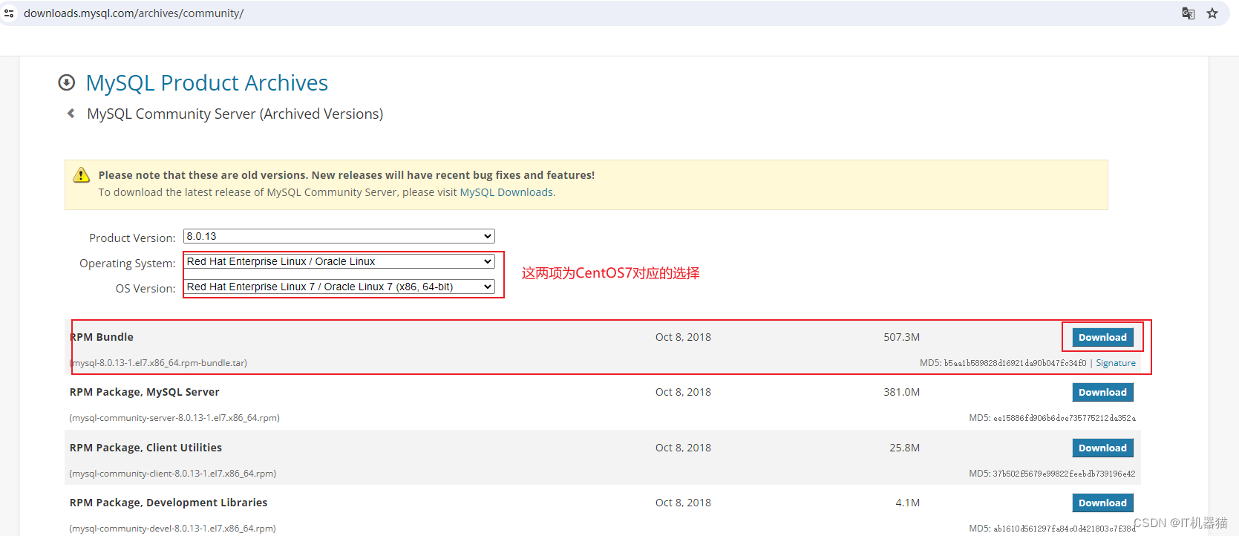Screen dimensions: 1239x536
Task: Open the Operating System dropdown
Action: [x=339, y=261]
